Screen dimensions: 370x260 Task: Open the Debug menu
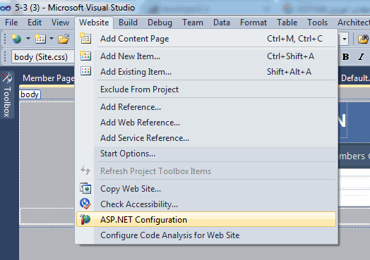coord(160,23)
